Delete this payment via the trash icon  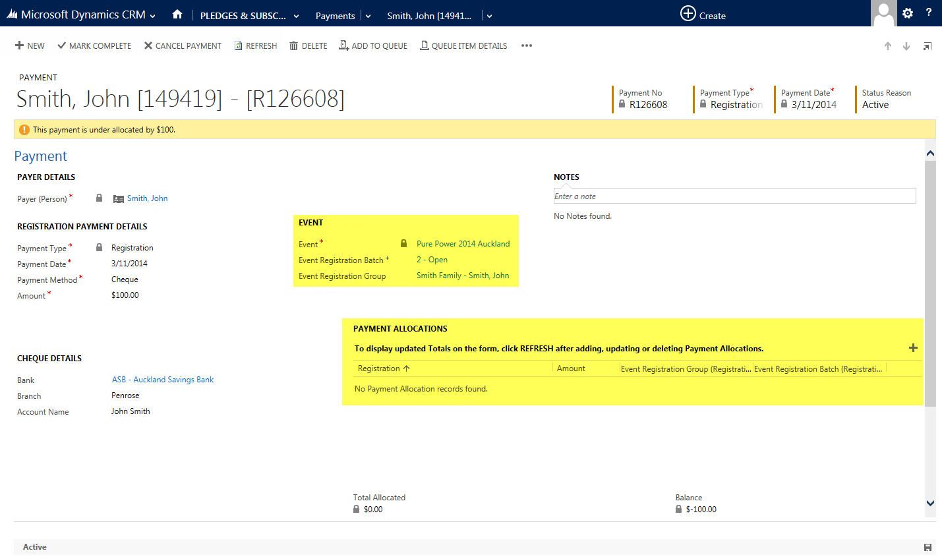(x=307, y=45)
